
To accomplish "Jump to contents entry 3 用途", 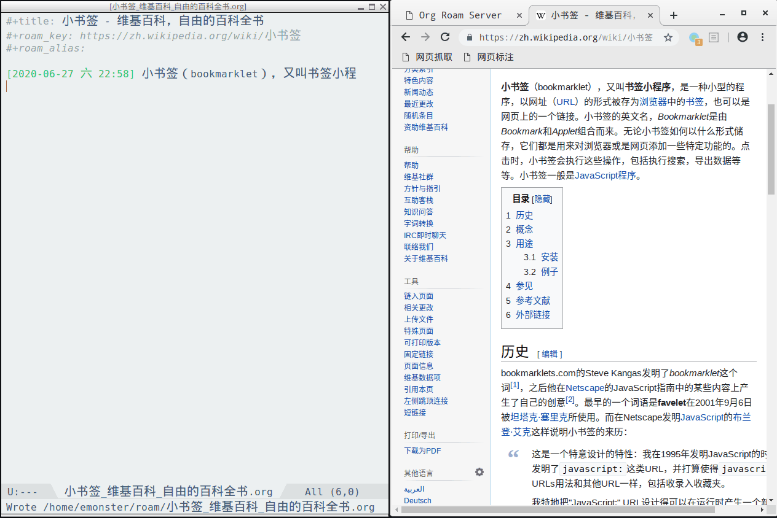I will (x=524, y=244).
